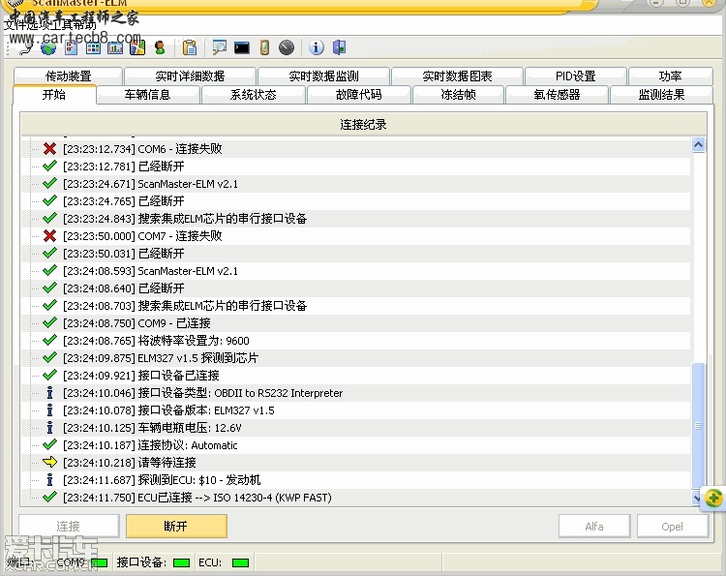726x576 pixels.
Task: Click the blue info icon
Action: (x=317, y=47)
